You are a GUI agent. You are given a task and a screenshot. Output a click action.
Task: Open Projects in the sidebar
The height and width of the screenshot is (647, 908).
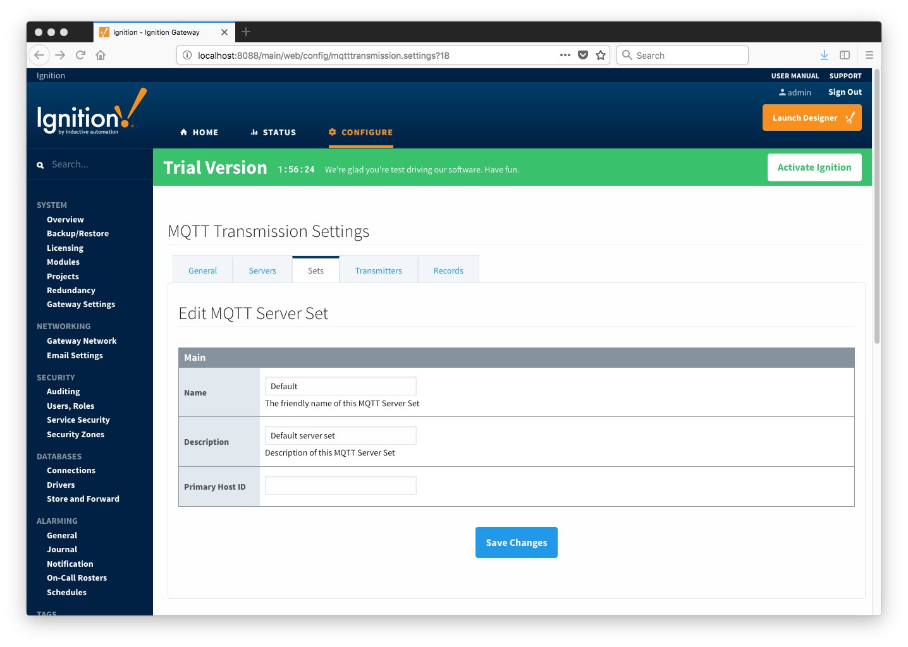[x=63, y=277]
